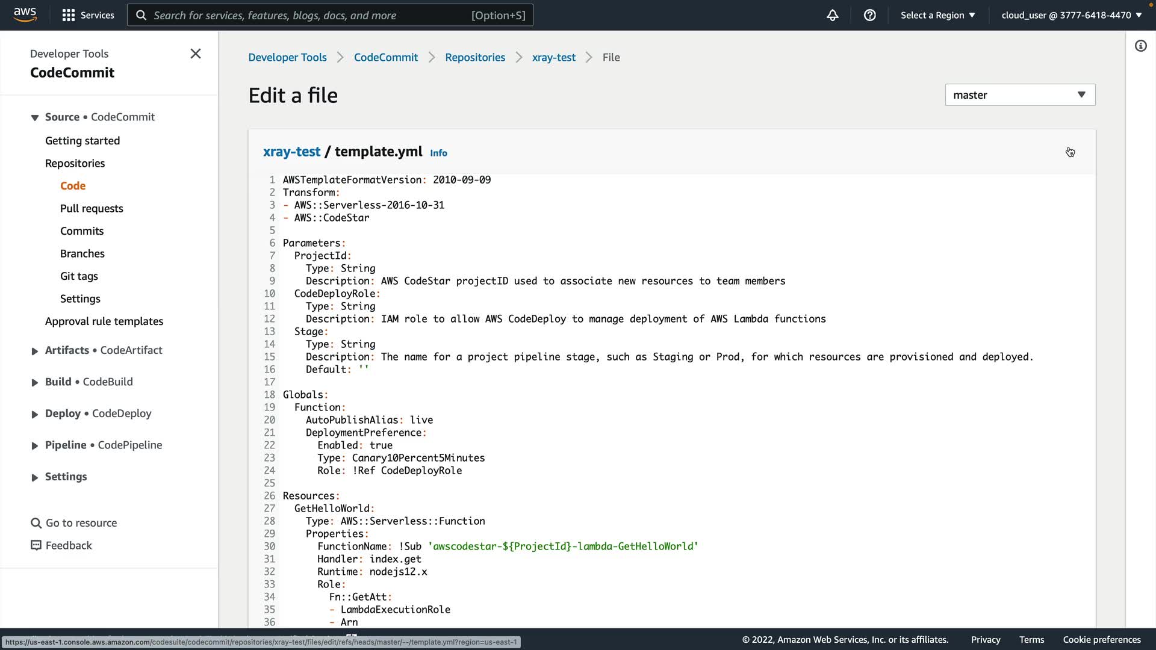This screenshot has height=650, width=1156.
Task: Expand the Pipeline CodePipeline section
Action: [x=35, y=445]
